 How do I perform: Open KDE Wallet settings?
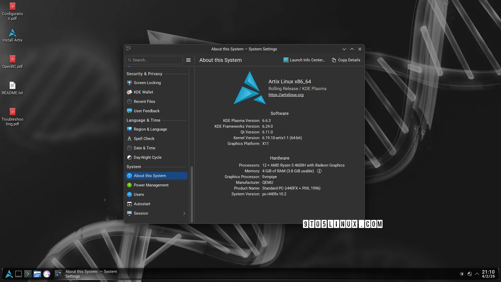tap(143, 92)
